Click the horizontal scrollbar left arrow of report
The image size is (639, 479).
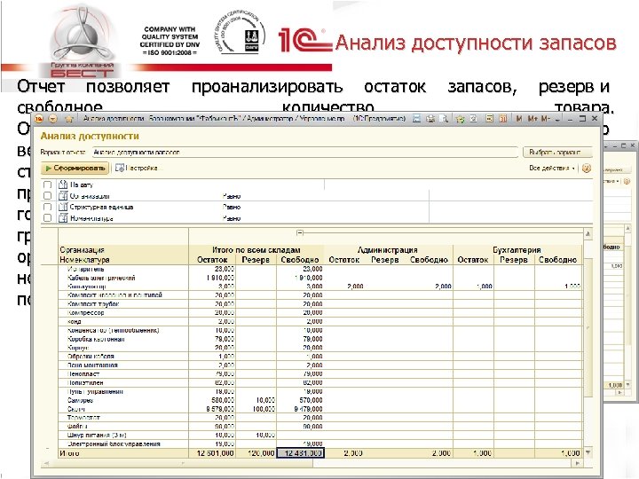tap(46, 463)
